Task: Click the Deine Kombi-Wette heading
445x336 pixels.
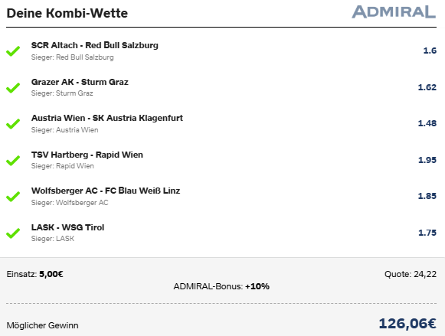Action: [x=67, y=13]
